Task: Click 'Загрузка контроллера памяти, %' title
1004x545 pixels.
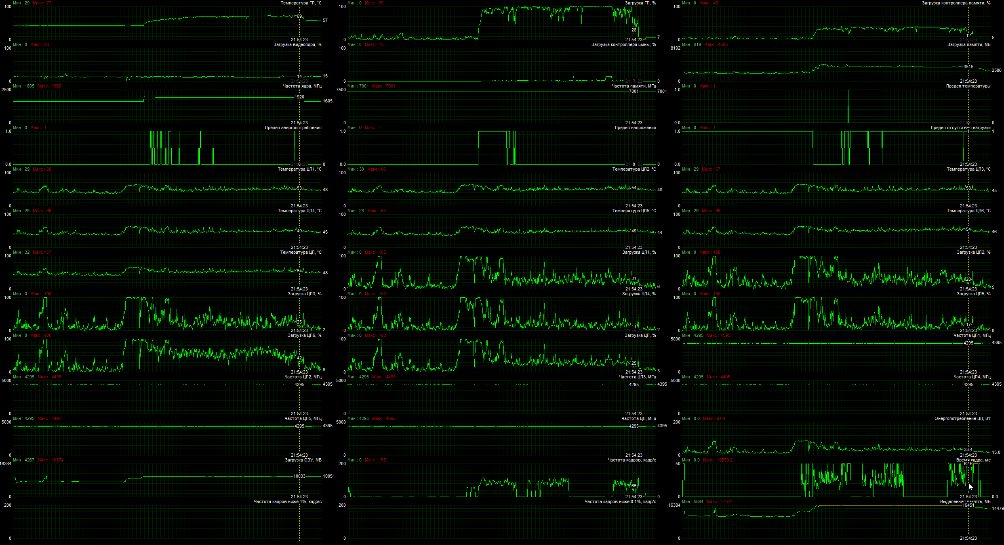Action: pos(956,3)
